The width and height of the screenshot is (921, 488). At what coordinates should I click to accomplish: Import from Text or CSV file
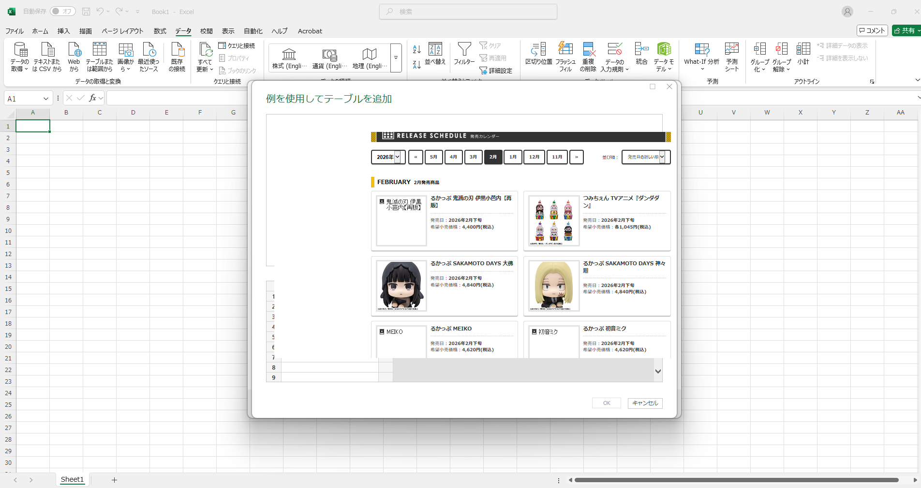click(47, 57)
